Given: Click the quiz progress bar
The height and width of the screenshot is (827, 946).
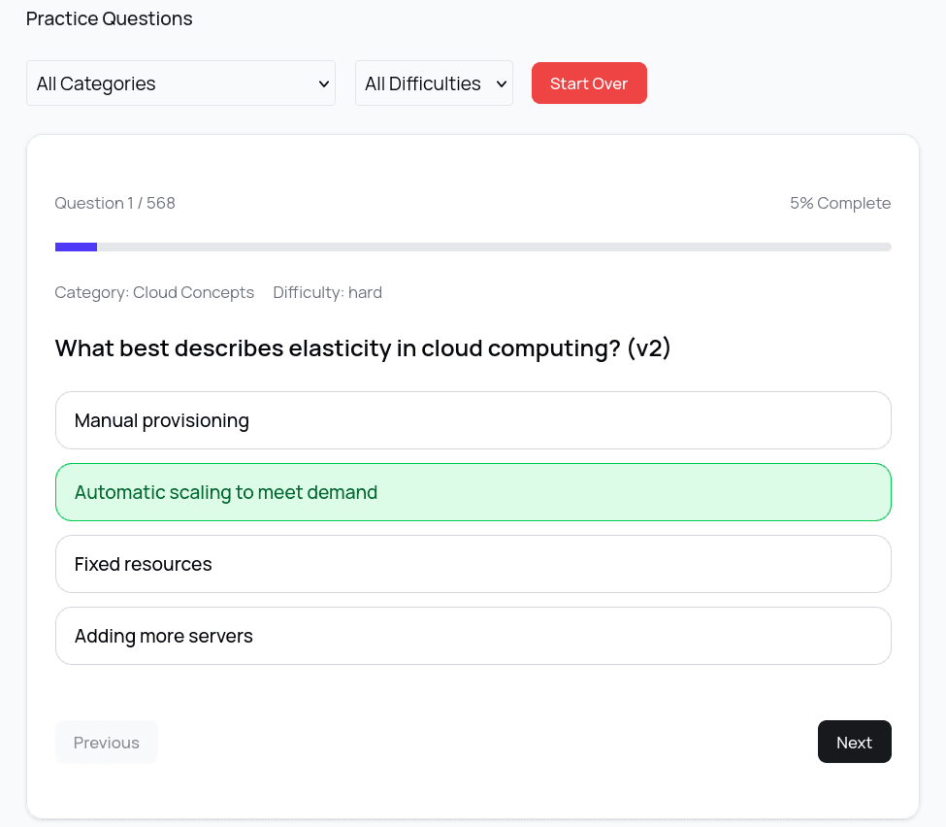Looking at the screenshot, I should (x=473, y=247).
